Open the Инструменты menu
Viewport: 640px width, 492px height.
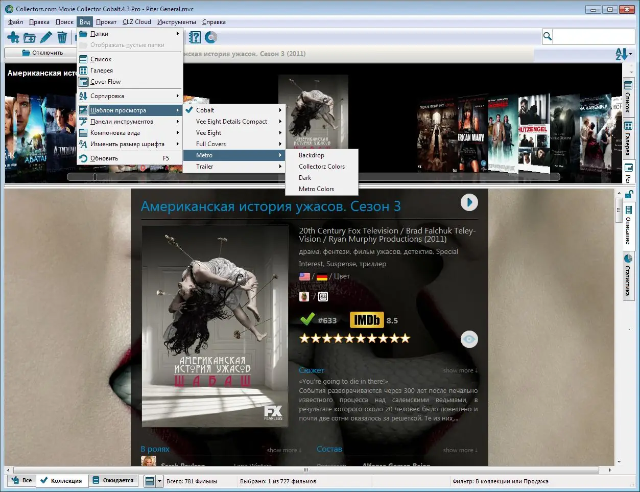tap(177, 22)
